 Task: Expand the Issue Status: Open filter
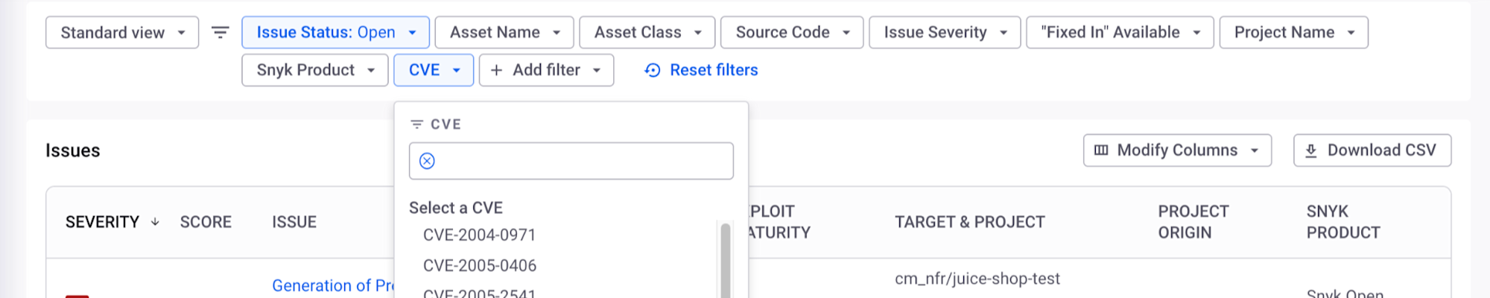pyautogui.click(x=335, y=33)
